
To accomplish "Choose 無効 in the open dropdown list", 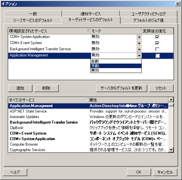I will (116, 70).
